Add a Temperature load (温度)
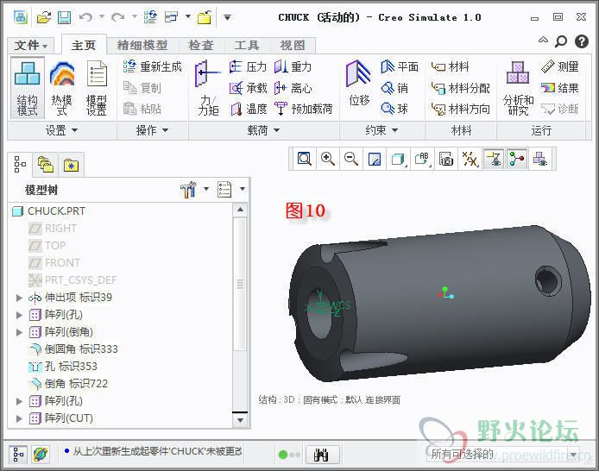Screen dimensions: 599x471 [x=248, y=110]
